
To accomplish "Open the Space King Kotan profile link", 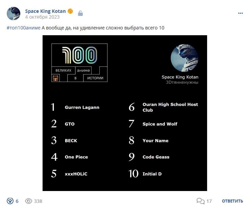I will pyautogui.click(x=45, y=11).
